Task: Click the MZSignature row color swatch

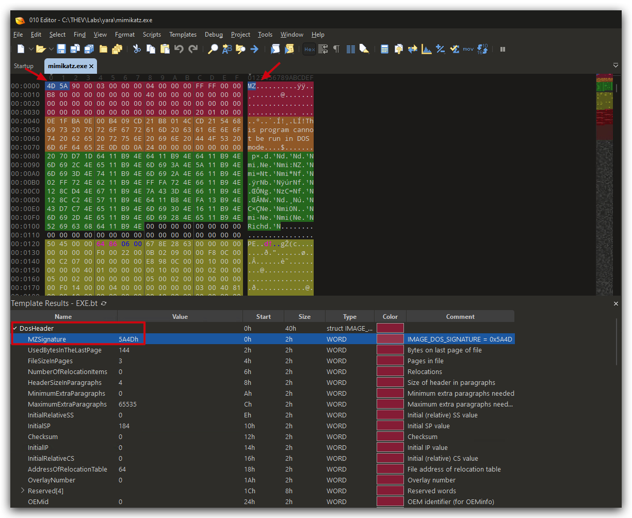Action: pyautogui.click(x=390, y=339)
